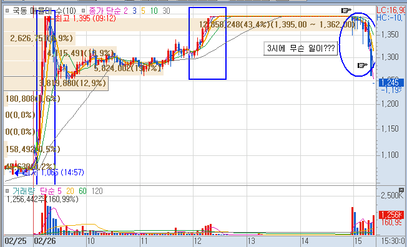Click the 12,858,248(43.4%) price range label

coord(277,25)
